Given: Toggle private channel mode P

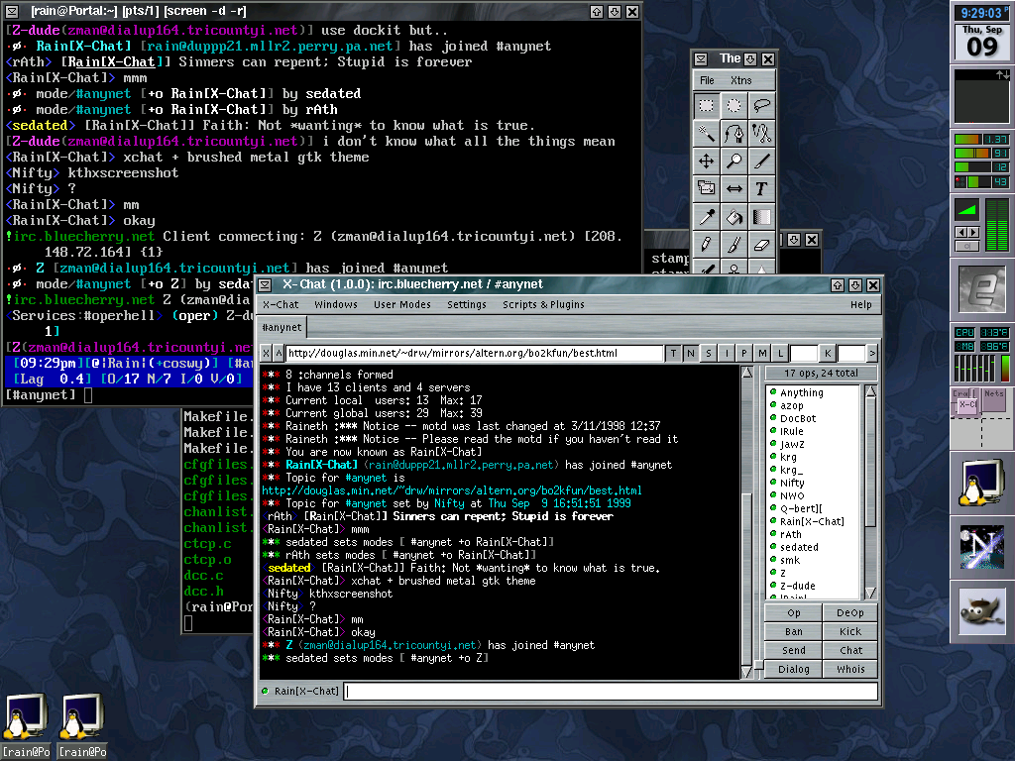Looking at the screenshot, I should (744, 353).
